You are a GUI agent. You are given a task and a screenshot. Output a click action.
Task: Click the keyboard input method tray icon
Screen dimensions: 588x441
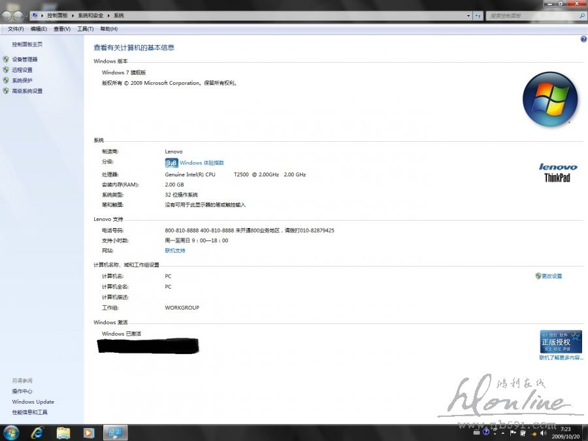pos(477,433)
